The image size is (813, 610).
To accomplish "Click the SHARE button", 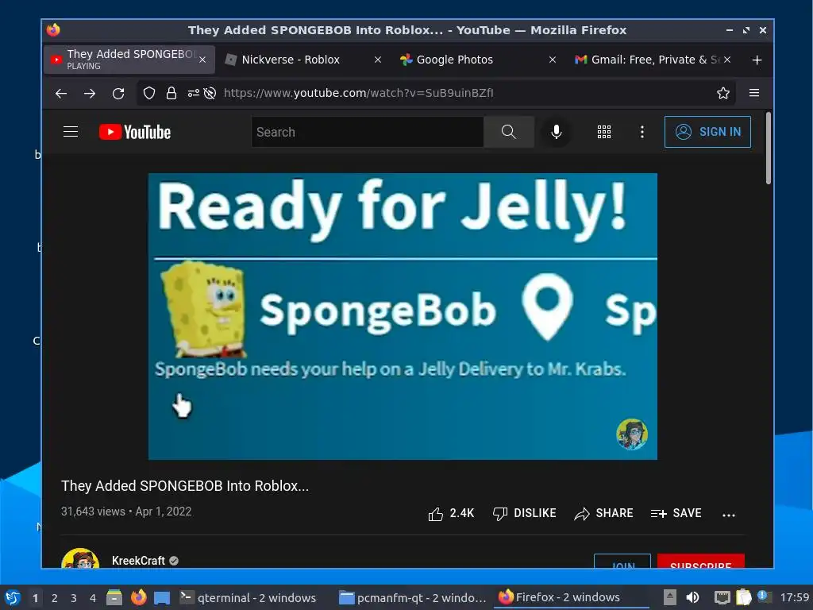I will click(603, 514).
